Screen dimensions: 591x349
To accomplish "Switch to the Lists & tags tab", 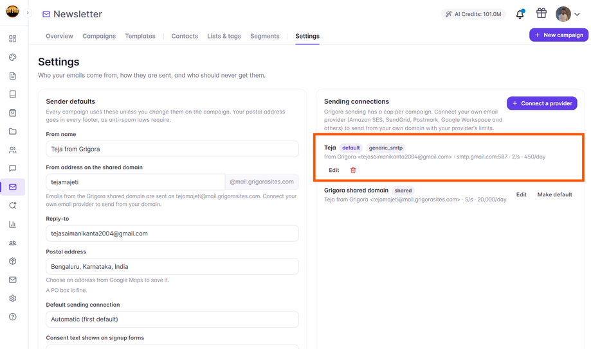I will [x=224, y=36].
